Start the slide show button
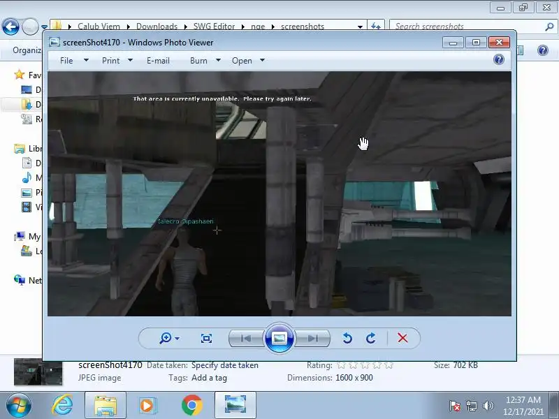This screenshot has width=559, height=419. tap(279, 338)
